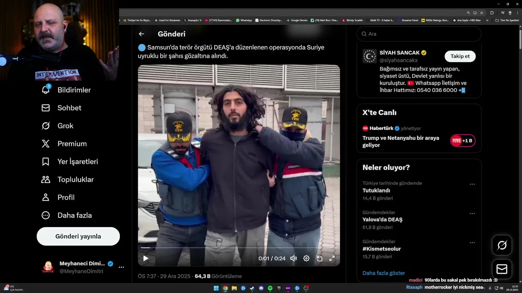Viewport: 522px width, 293px height.
Task: Open the Windows Start button
Action: [216, 288]
